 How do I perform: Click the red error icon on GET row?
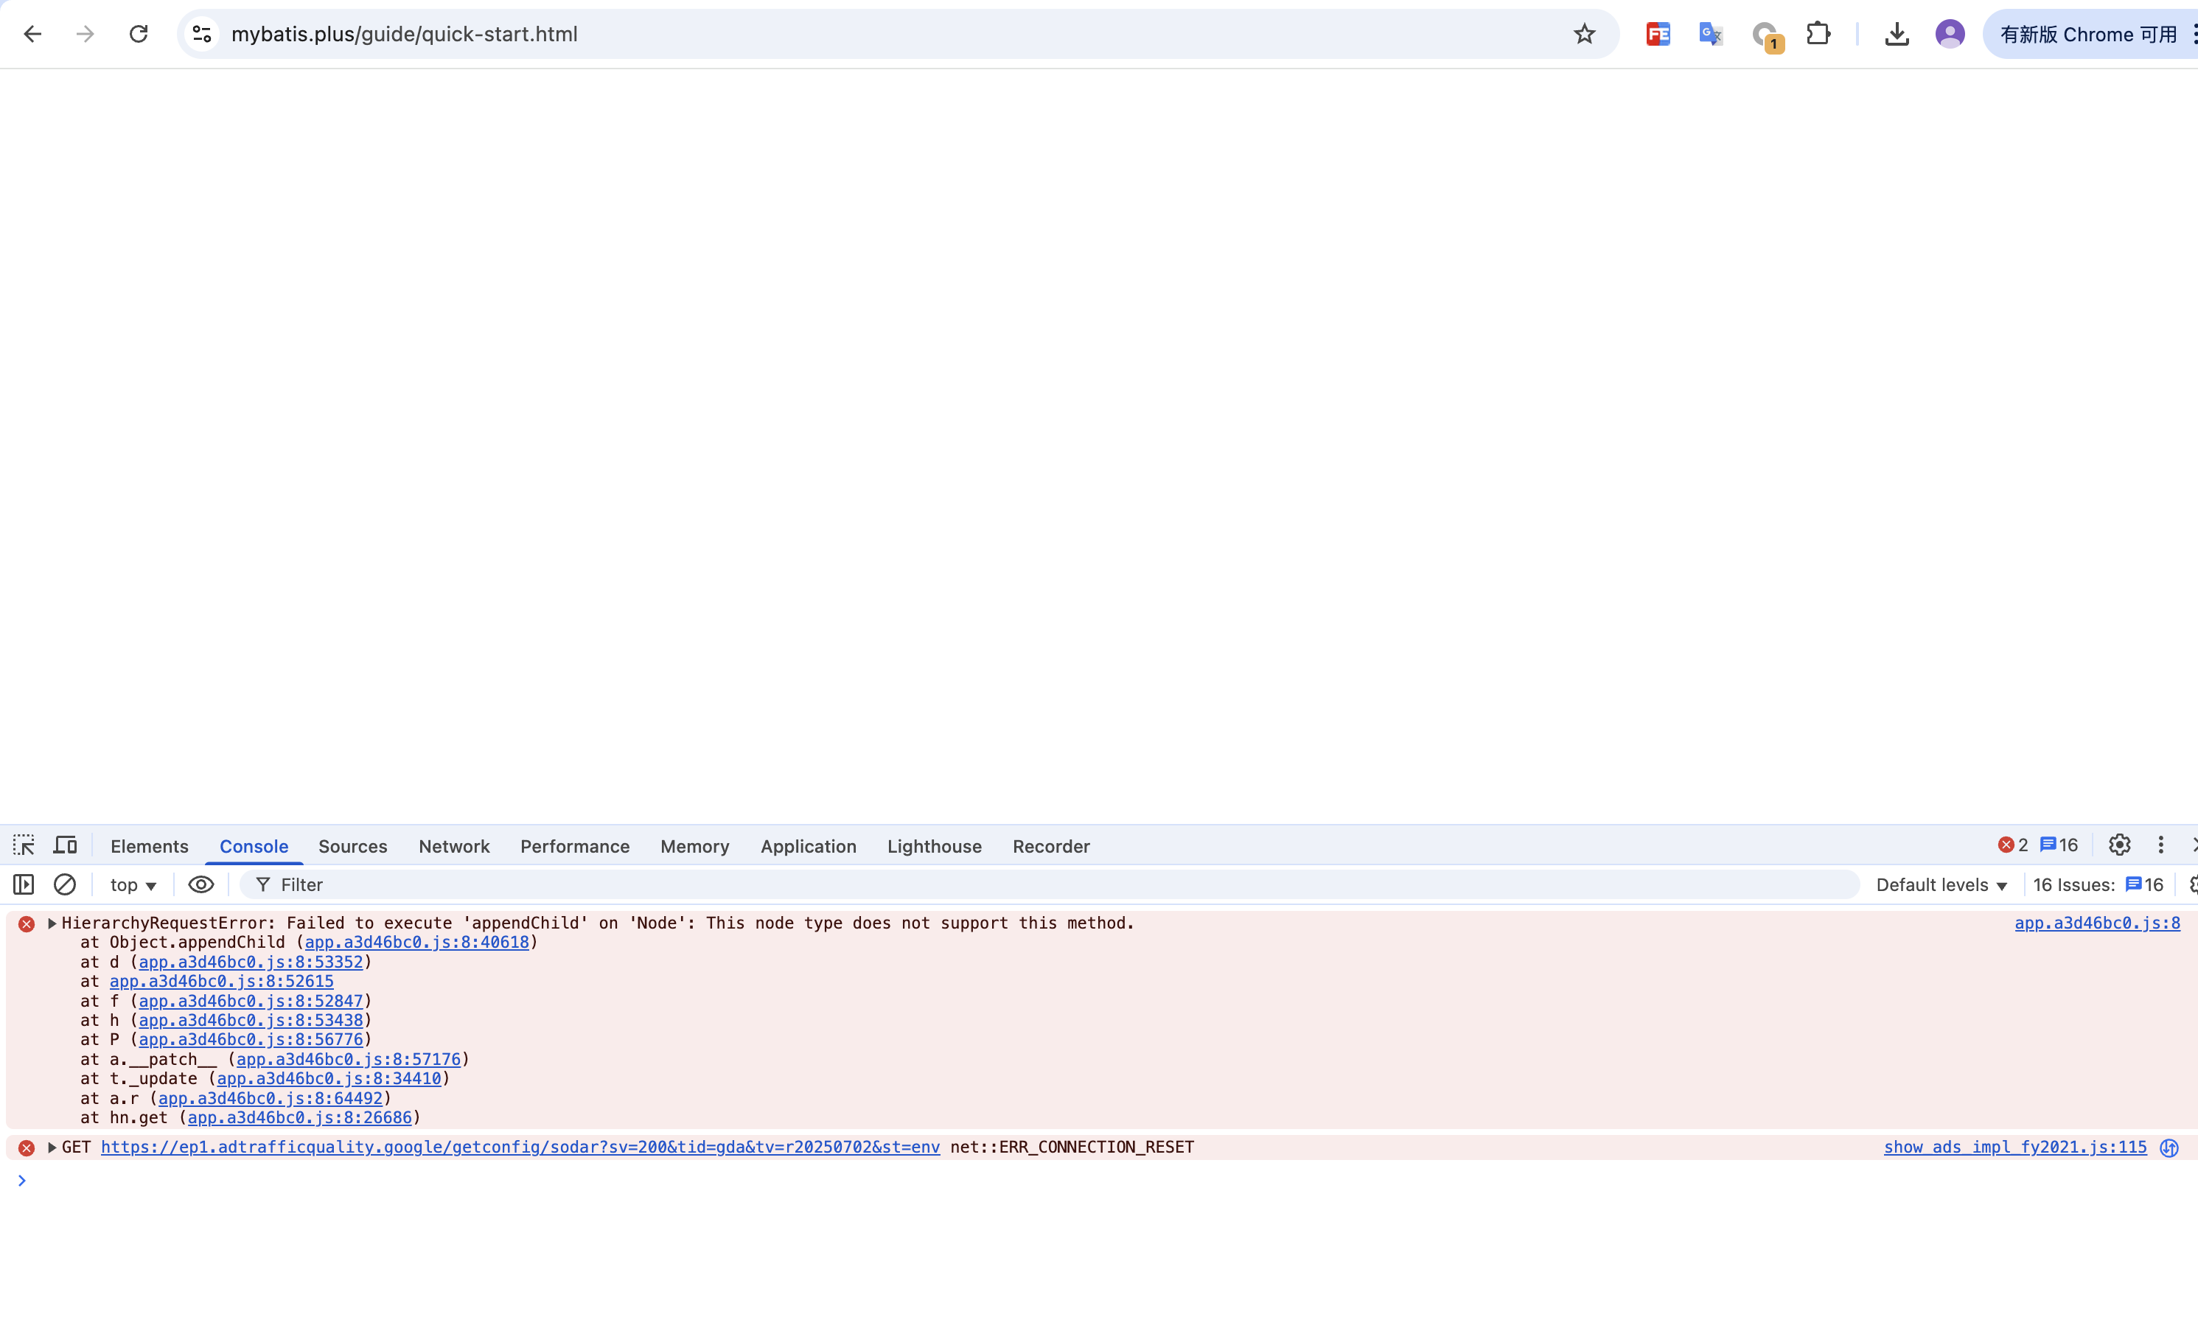point(27,1148)
